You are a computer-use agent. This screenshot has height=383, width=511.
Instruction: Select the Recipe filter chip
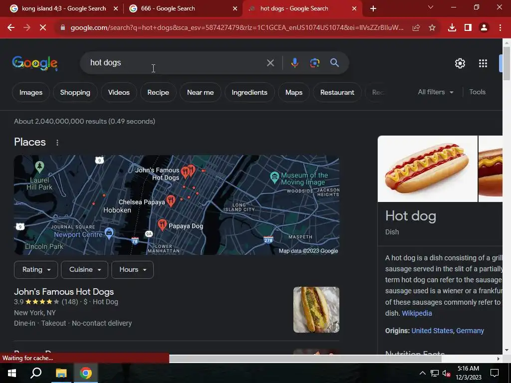(158, 92)
